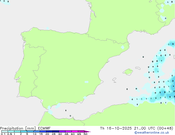The image size is (175, 135).
Task: Click the forecast date 'Th 16-10-2025'
Action: (116, 128)
